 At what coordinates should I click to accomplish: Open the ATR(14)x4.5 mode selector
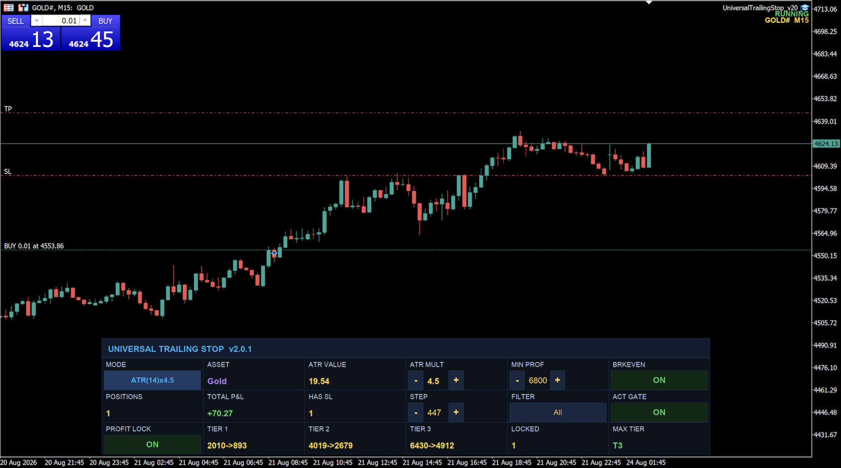click(x=152, y=380)
